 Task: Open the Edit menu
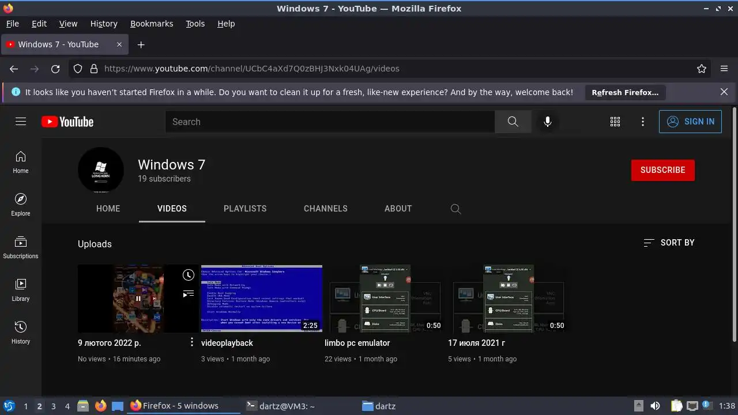(39, 24)
